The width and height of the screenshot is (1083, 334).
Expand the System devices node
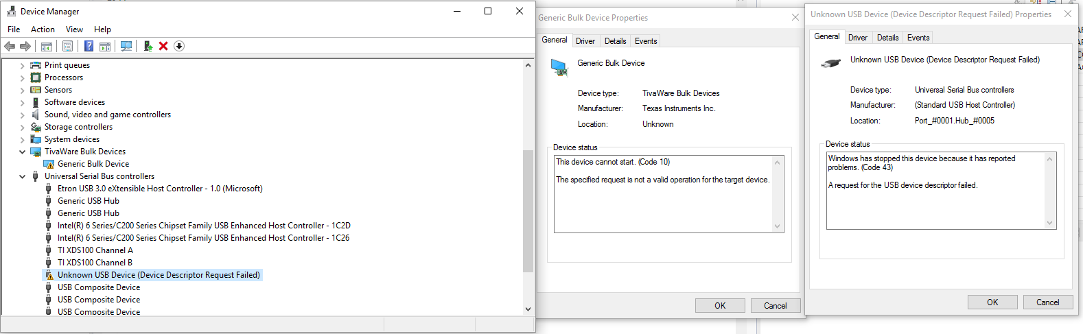22,140
